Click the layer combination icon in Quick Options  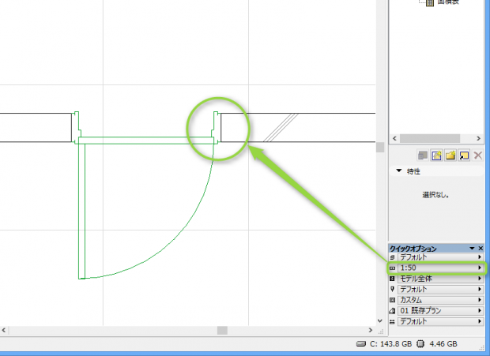point(393,257)
